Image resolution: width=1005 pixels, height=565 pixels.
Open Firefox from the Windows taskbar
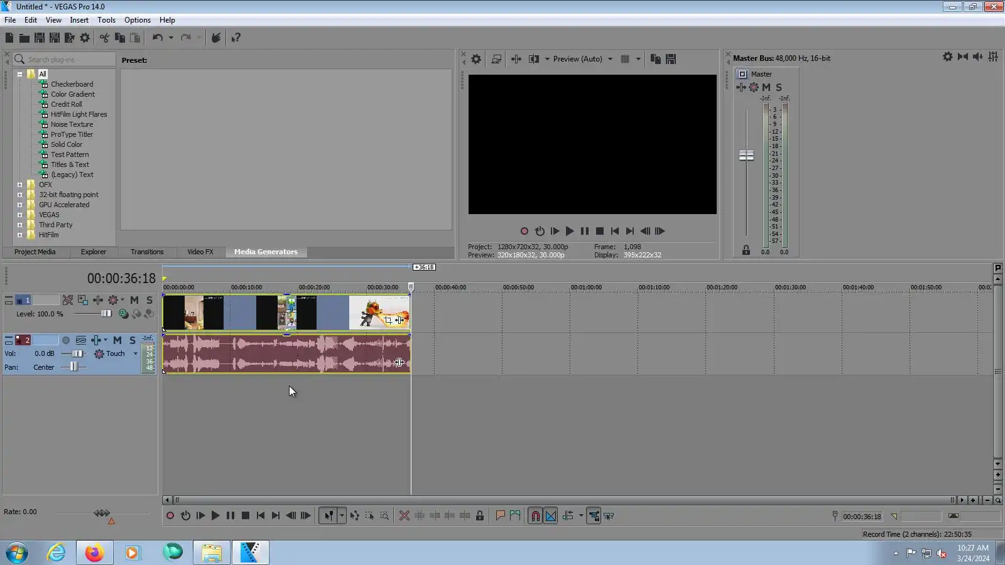pos(94,552)
